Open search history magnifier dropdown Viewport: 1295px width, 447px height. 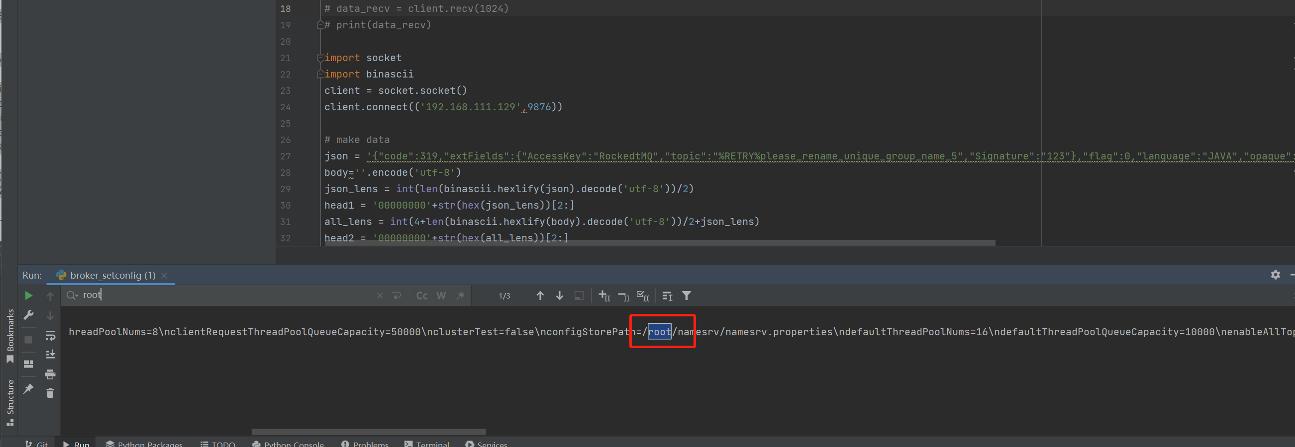point(73,296)
